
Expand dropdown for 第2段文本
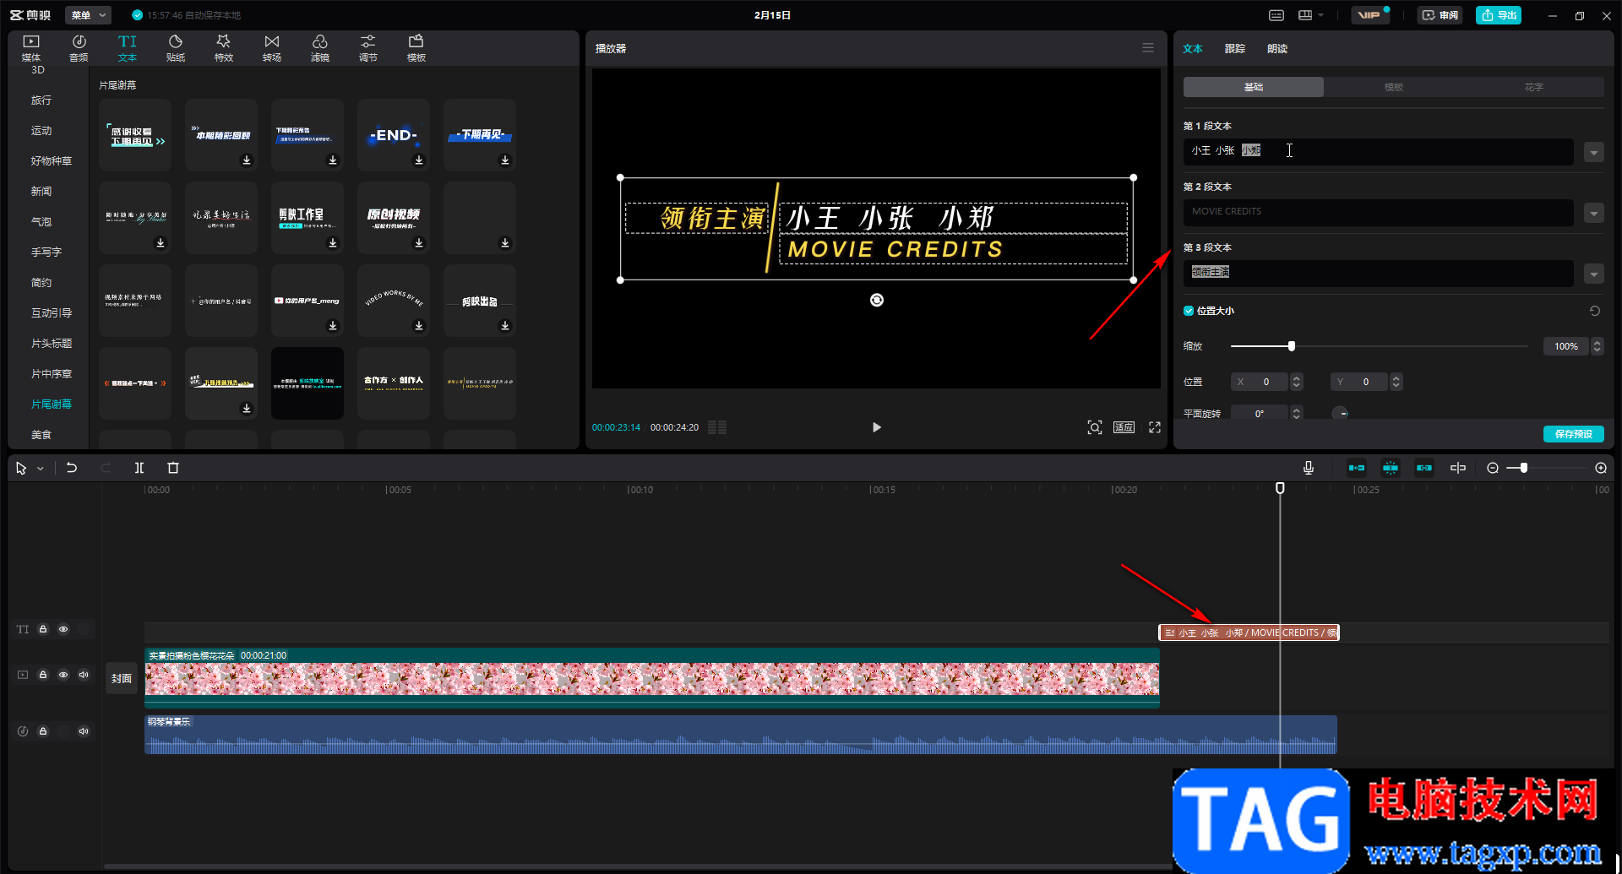(x=1594, y=214)
